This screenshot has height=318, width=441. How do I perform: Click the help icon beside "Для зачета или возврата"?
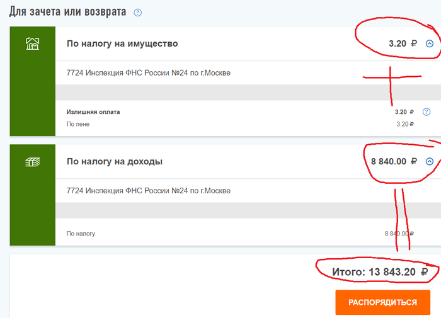pyautogui.click(x=138, y=13)
